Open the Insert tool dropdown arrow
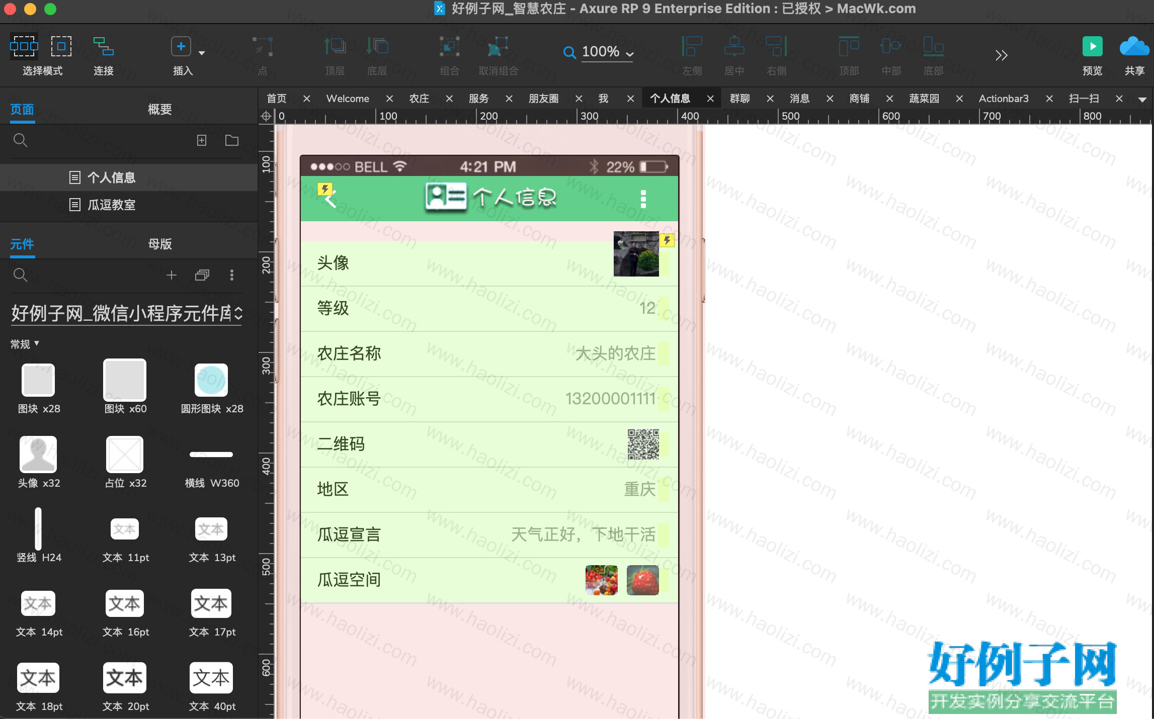 coord(202,53)
